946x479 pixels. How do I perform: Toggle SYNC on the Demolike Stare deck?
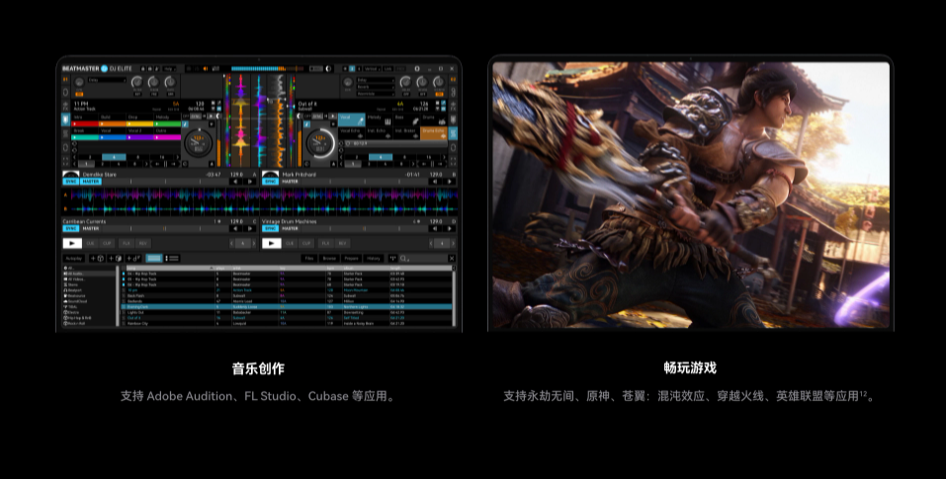[x=70, y=182]
